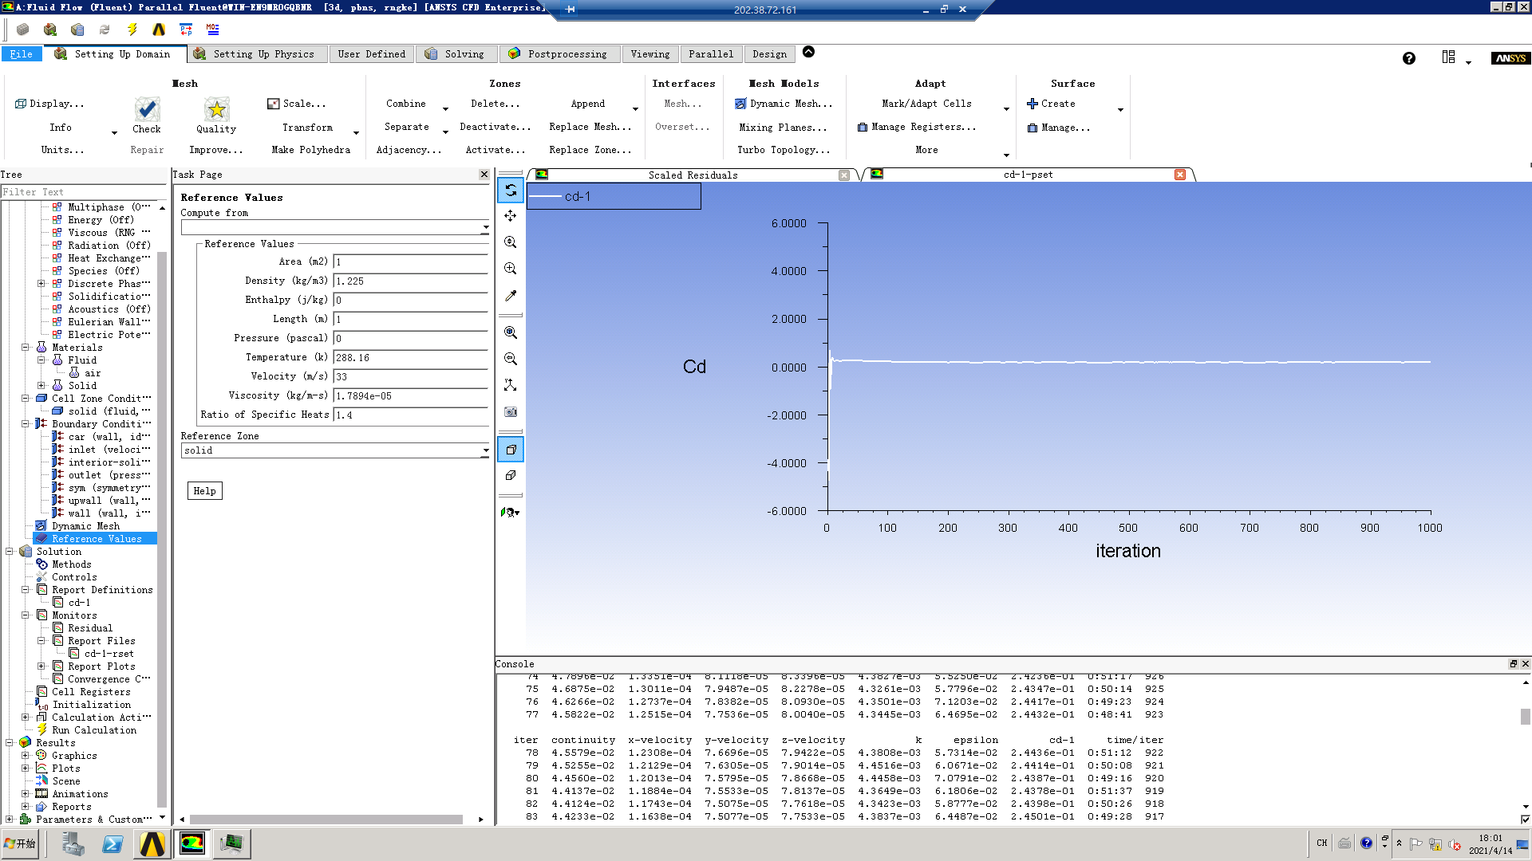
Task: Click the Fit to Window icon
Action: click(x=511, y=332)
